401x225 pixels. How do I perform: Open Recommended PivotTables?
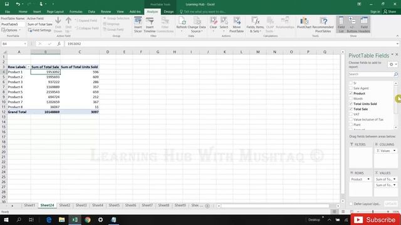323,24
